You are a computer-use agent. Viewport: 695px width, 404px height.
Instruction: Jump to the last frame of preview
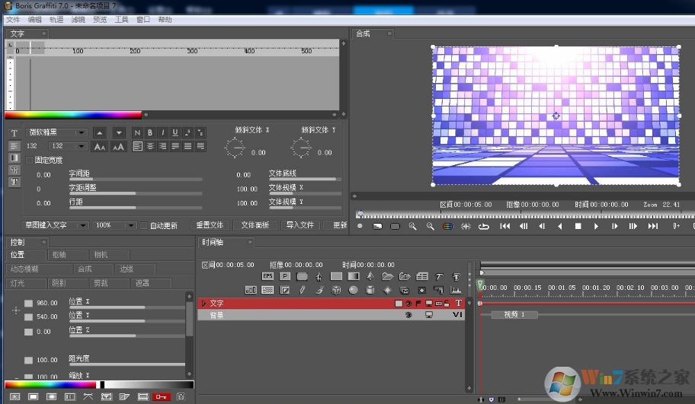pos(653,226)
